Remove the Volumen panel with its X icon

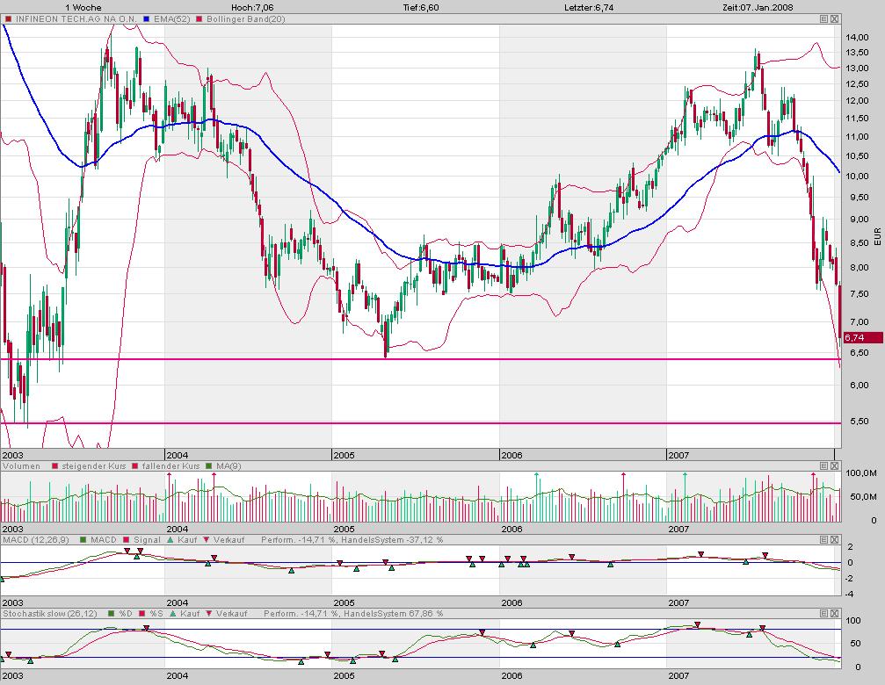point(835,466)
